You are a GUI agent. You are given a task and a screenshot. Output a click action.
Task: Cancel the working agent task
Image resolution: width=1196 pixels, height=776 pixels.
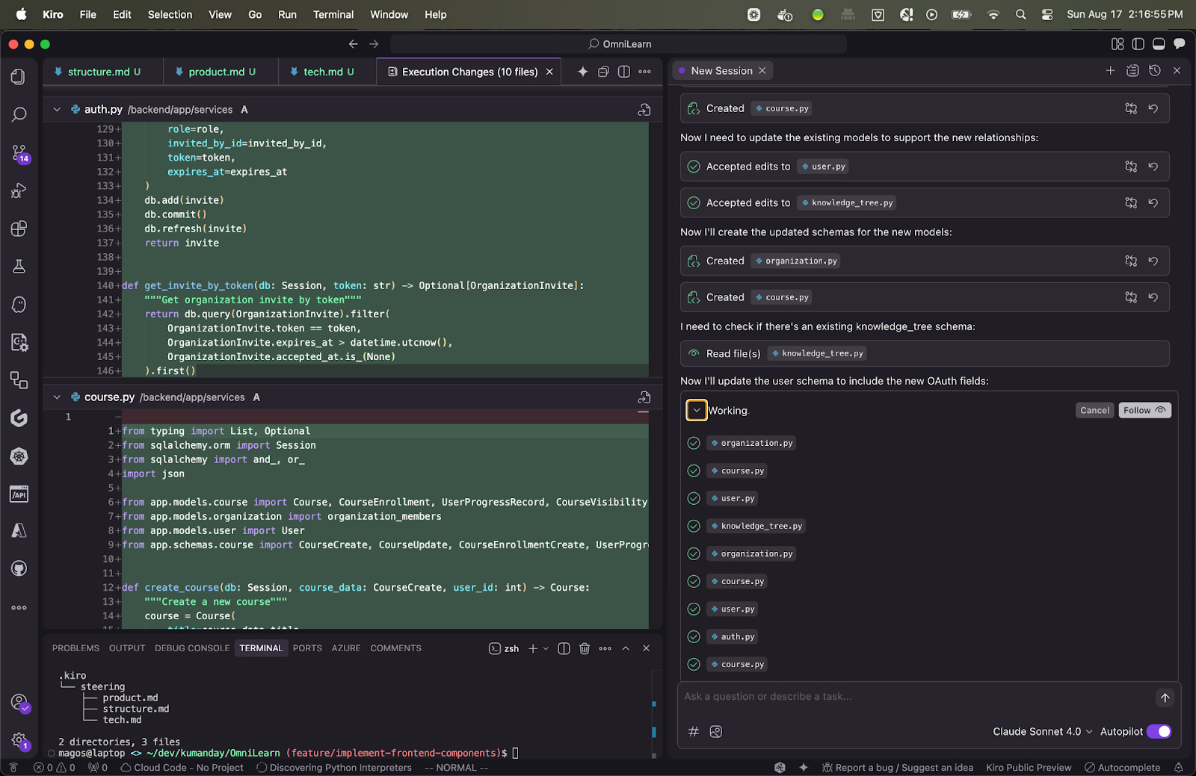1094,410
